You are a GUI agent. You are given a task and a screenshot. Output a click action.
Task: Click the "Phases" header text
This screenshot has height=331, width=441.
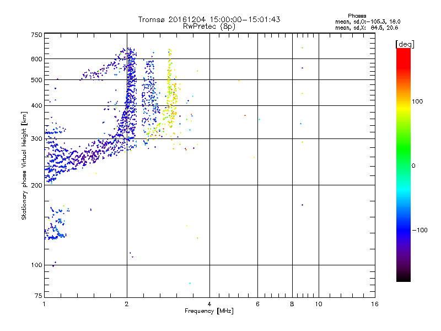click(357, 16)
